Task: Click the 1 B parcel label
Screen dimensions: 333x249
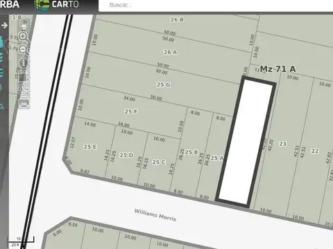Action: point(17,17)
